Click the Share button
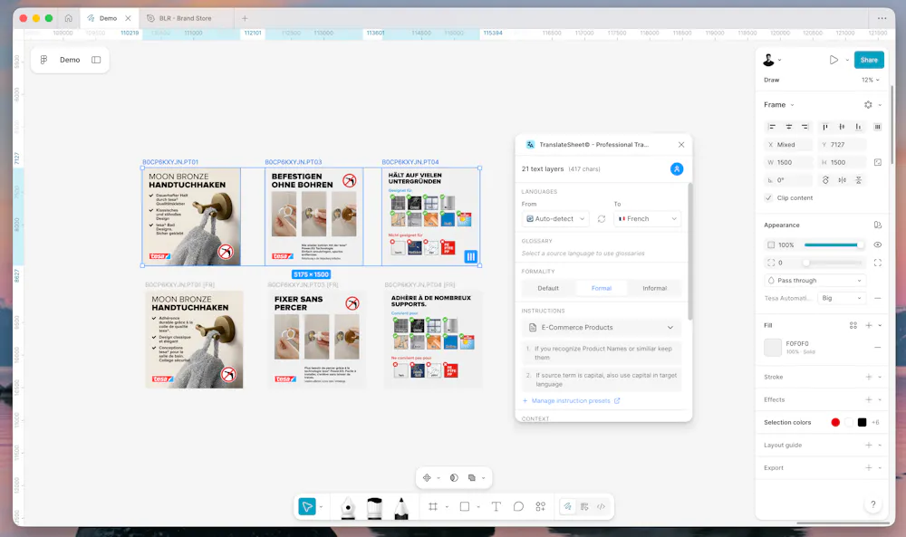 [x=868, y=60]
